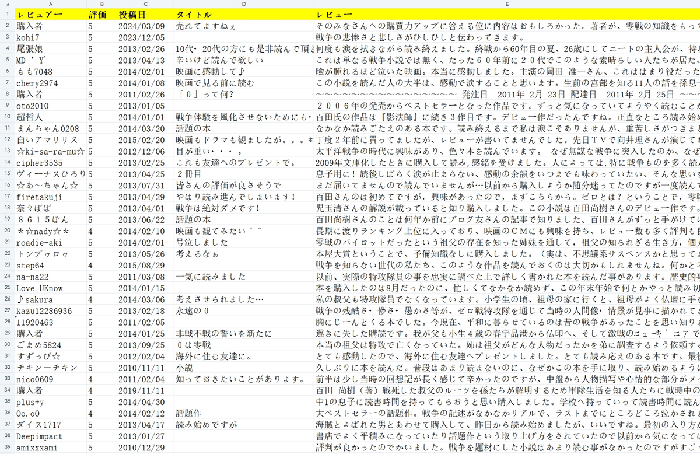
Task: Click reviewer cell firetakuji
Action: point(51,196)
